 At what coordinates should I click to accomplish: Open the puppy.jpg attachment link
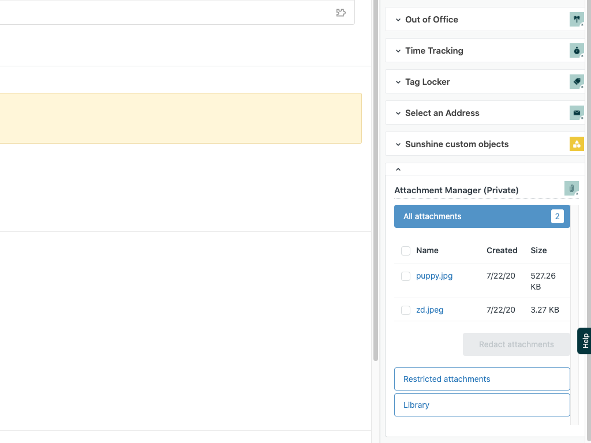[434, 276]
